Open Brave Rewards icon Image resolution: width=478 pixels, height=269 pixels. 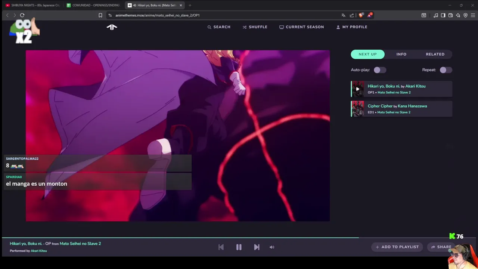[x=369, y=15]
